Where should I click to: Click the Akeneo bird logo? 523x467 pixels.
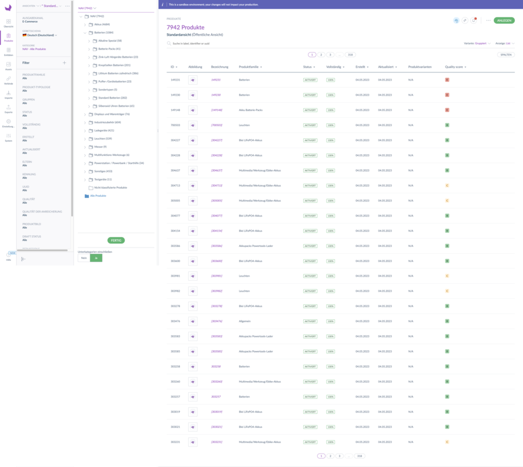click(8, 8)
